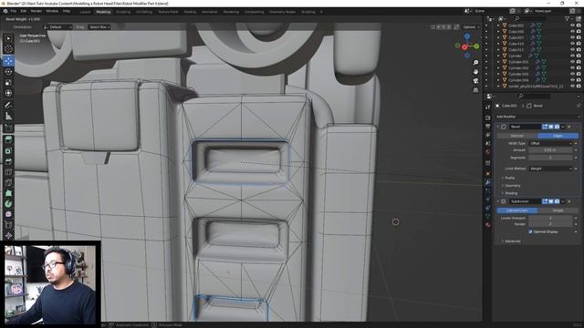Image resolution: width=584 pixels, height=328 pixels.
Task: Open the File menu
Action: tap(14, 12)
